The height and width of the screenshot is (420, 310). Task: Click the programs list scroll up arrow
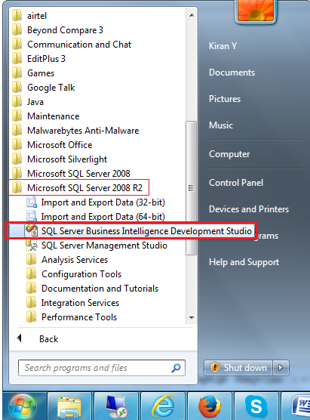pyautogui.click(x=192, y=15)
